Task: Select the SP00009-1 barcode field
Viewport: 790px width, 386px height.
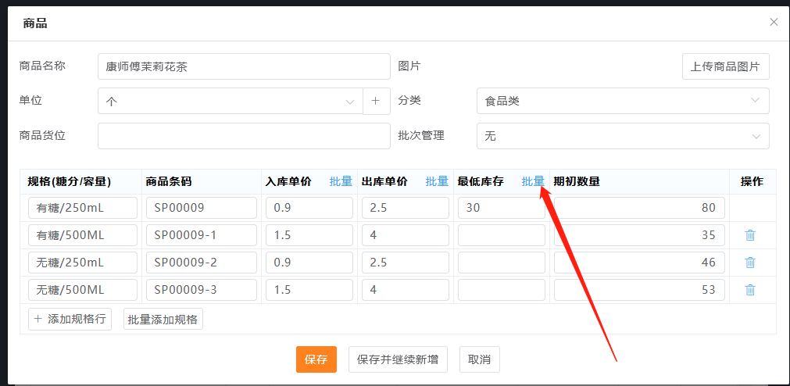Action: (x=201, y=235)
